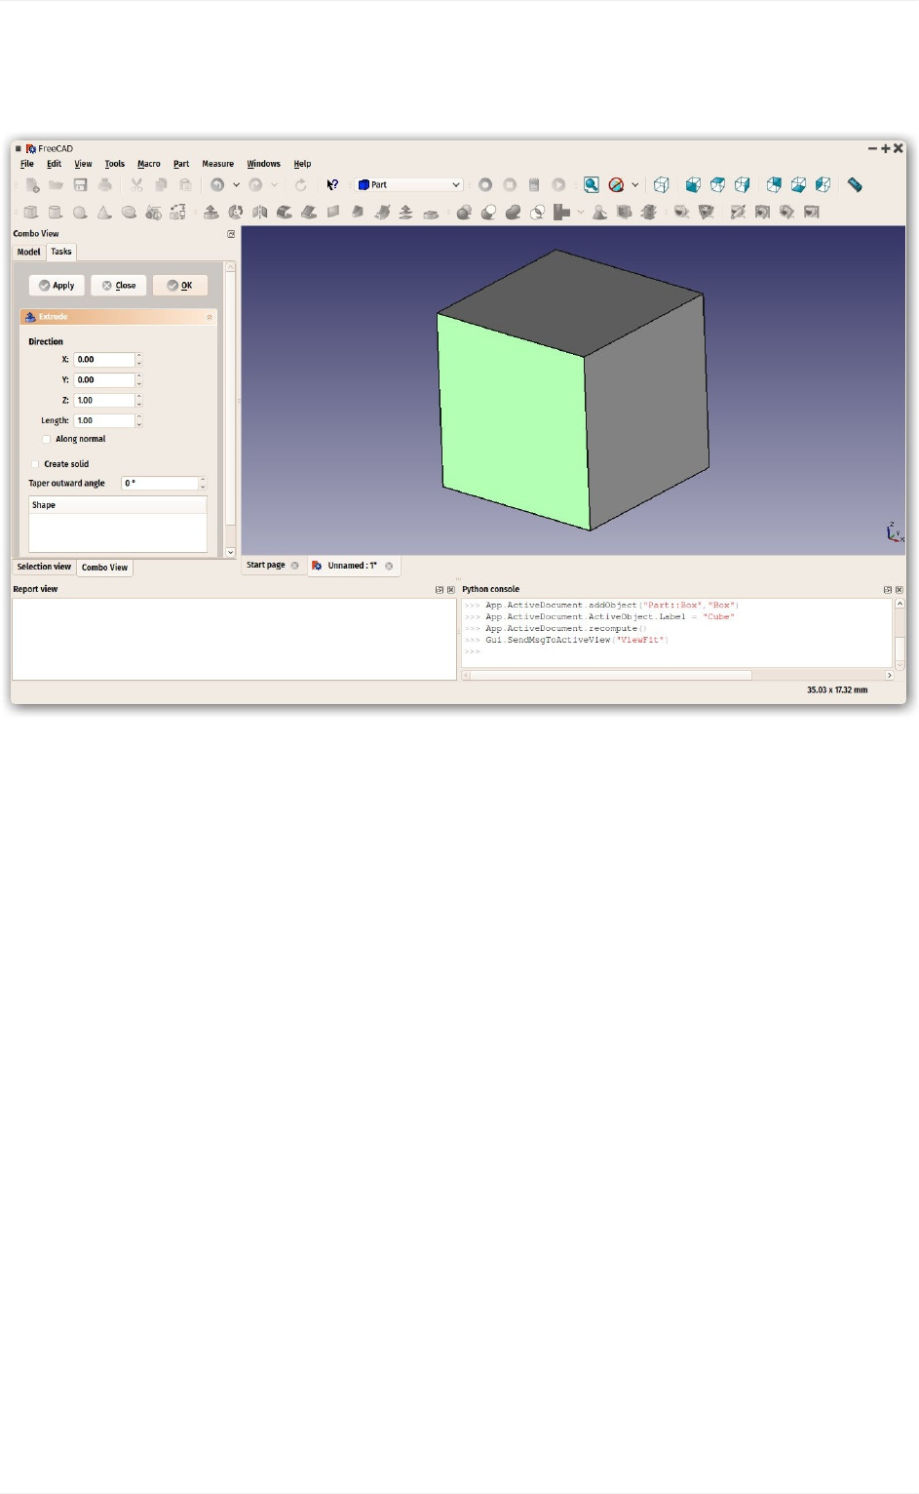Click the Open folder icon
The image size is (919, 1494).
coord(57,184)
